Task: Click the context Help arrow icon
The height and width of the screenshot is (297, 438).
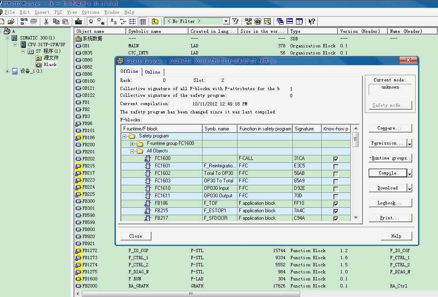Action: (312, 21)
